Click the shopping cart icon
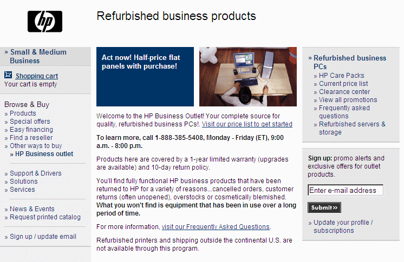 point(8,75)
